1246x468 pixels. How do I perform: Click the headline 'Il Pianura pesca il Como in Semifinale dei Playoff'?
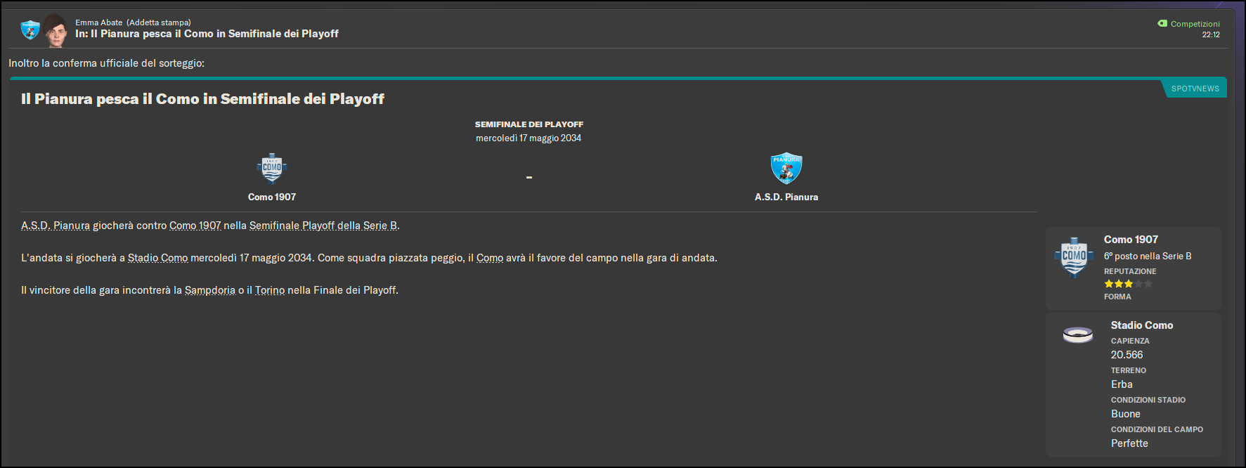(202, 99)
